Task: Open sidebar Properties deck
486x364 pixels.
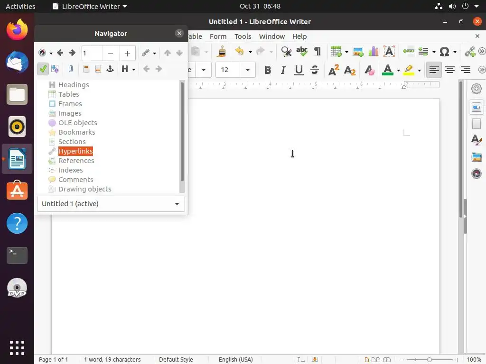Action: pos(477,107)
